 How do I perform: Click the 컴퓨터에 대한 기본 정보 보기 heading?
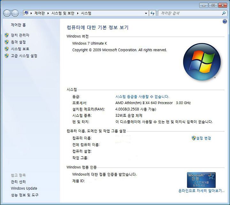coord(97,27)
